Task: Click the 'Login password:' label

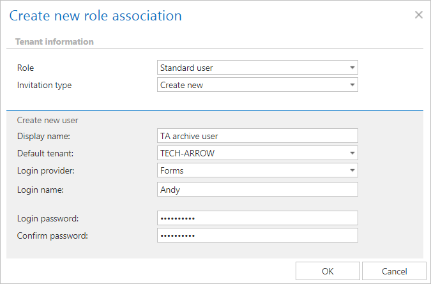Action: pyautogui.click(x=48, y=218)
